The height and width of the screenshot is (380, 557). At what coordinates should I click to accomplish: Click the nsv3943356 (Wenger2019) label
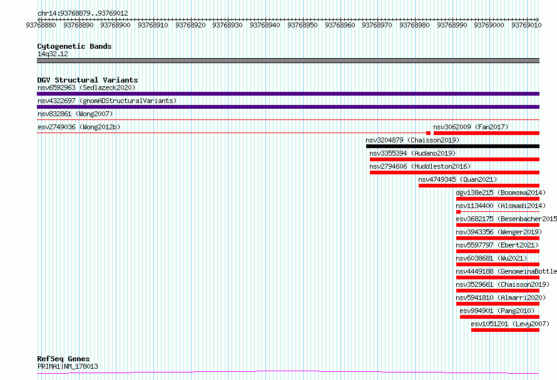pyautogui.click(x=499, y=232)
